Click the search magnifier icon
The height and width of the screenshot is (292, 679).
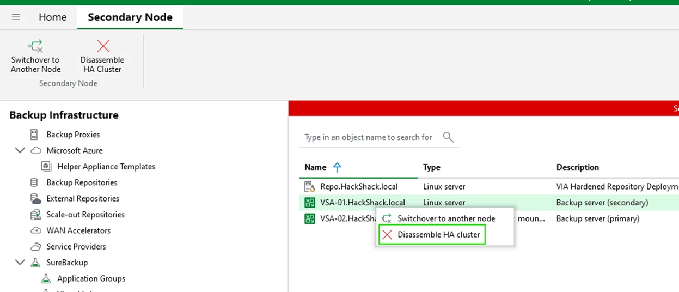[448, 137]
